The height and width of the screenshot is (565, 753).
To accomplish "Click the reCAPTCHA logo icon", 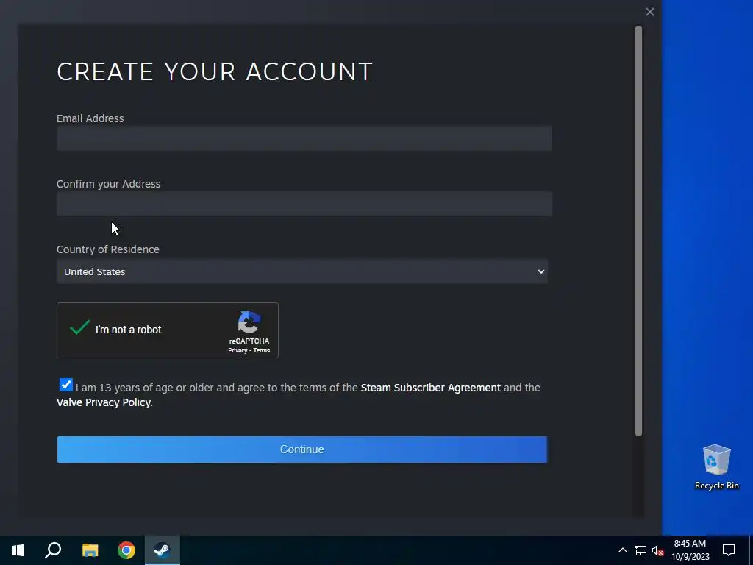I will pos(249,322).
